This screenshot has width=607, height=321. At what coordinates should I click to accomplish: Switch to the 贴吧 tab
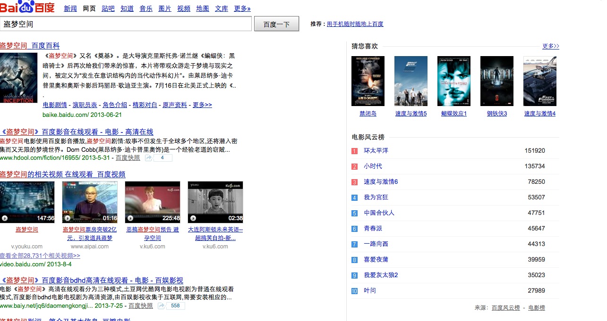click(108, 8)
